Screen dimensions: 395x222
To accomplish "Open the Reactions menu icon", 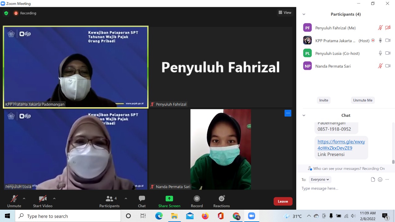I will [221, 199].
